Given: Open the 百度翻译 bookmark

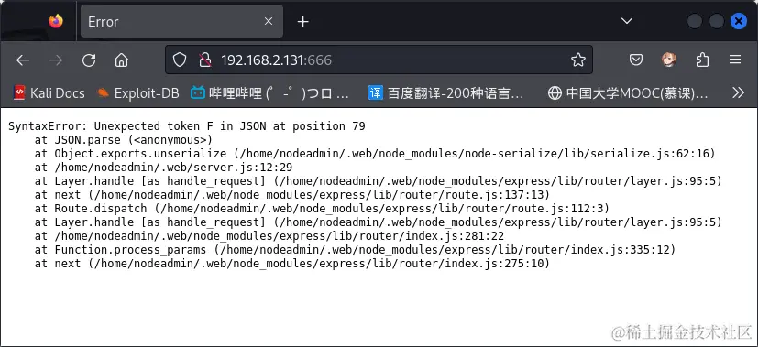Looking at the screenshot, I should coord(446,93).
